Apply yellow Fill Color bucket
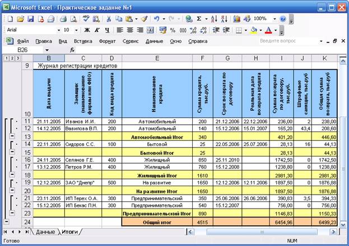 coord(254,30)
